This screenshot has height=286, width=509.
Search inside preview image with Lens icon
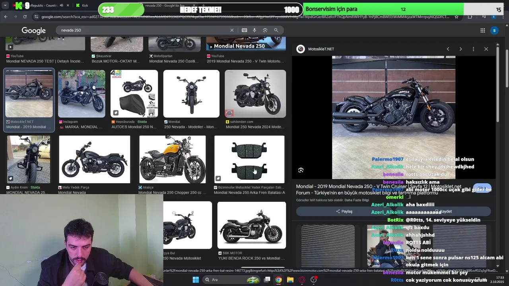[301, 170]
